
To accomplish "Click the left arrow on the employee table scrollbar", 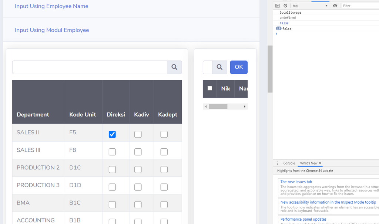I will point(206,106).
